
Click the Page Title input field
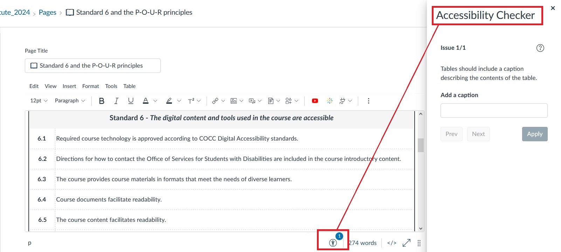(93, 66)
